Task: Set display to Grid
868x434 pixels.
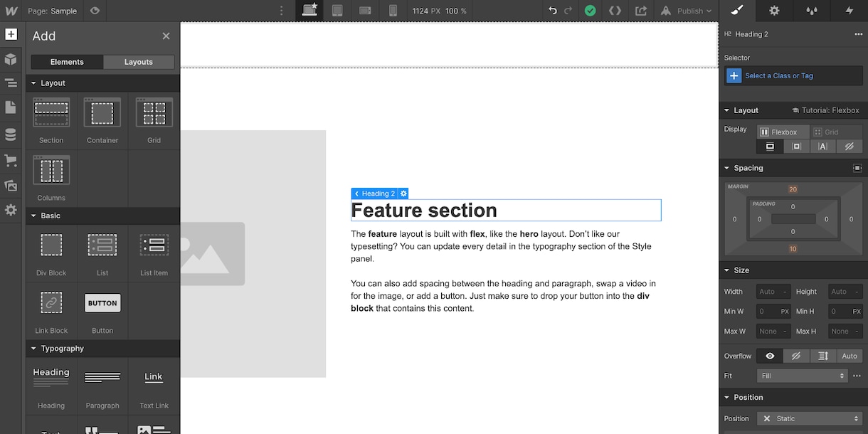Action: (x=836, y=132)
